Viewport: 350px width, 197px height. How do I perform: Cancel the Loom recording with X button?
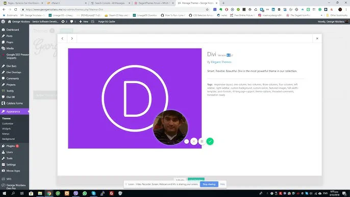[x=194, y=141]
